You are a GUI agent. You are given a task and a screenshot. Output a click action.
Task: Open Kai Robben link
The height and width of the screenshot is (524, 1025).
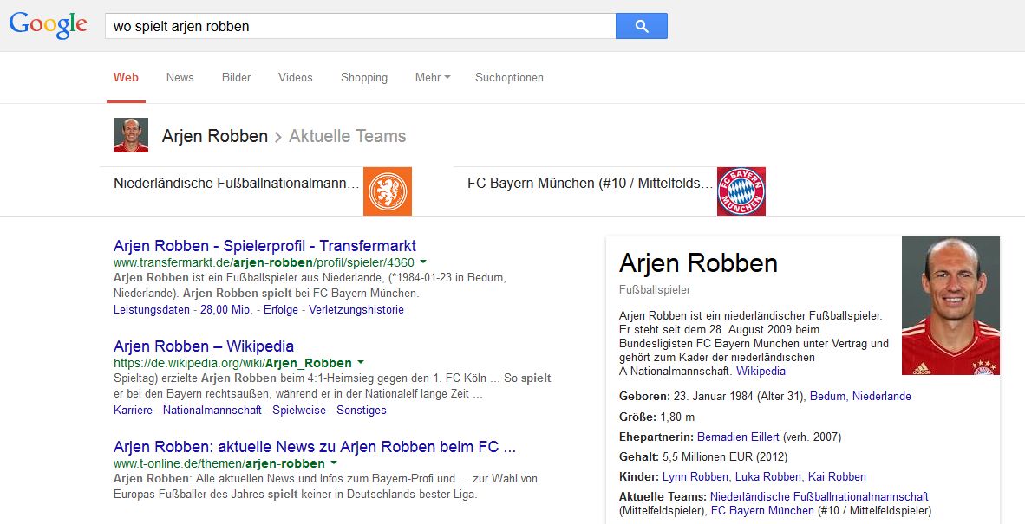coord(838,476)
